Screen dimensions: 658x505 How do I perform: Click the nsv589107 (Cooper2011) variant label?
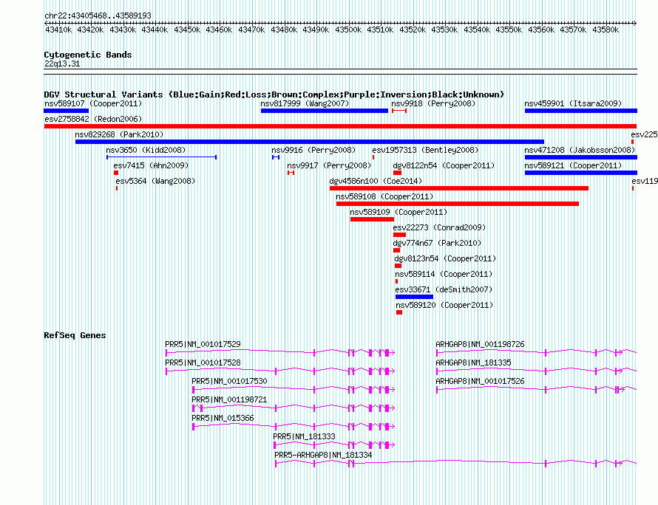point(93,103)
